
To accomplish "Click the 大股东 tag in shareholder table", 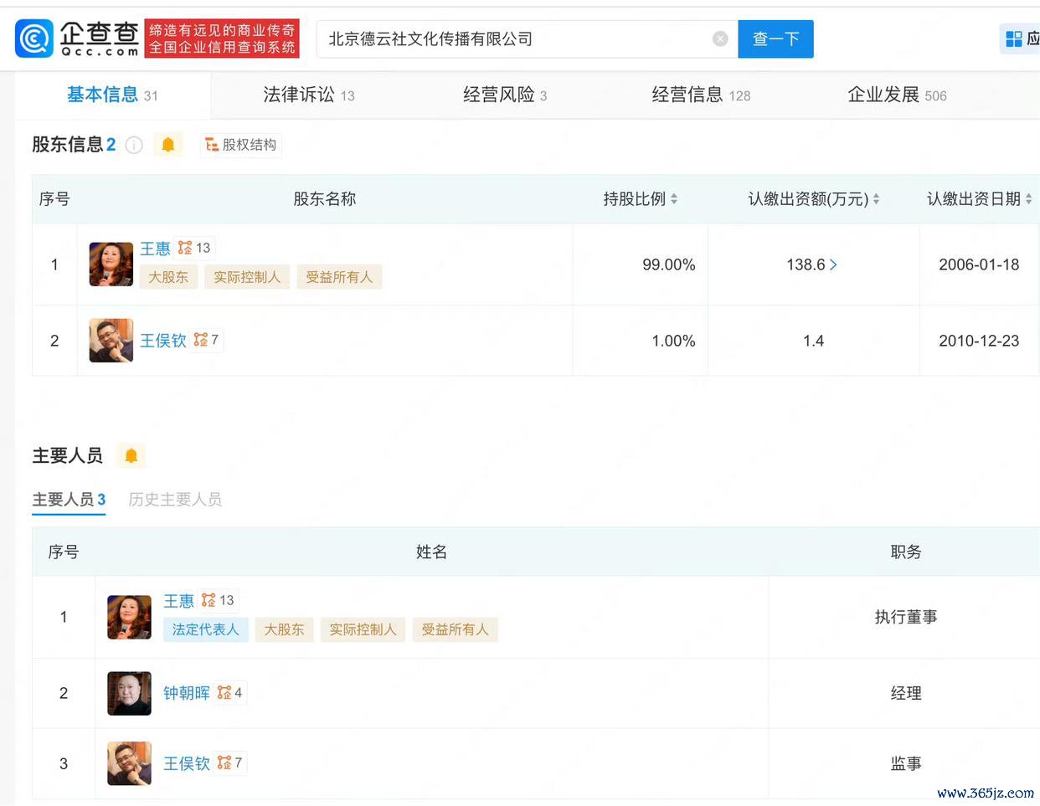I will [x=168, y=277].
